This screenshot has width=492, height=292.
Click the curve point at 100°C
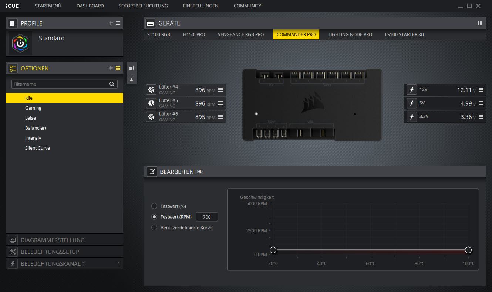pyautogui.click(x=468, y=250)
